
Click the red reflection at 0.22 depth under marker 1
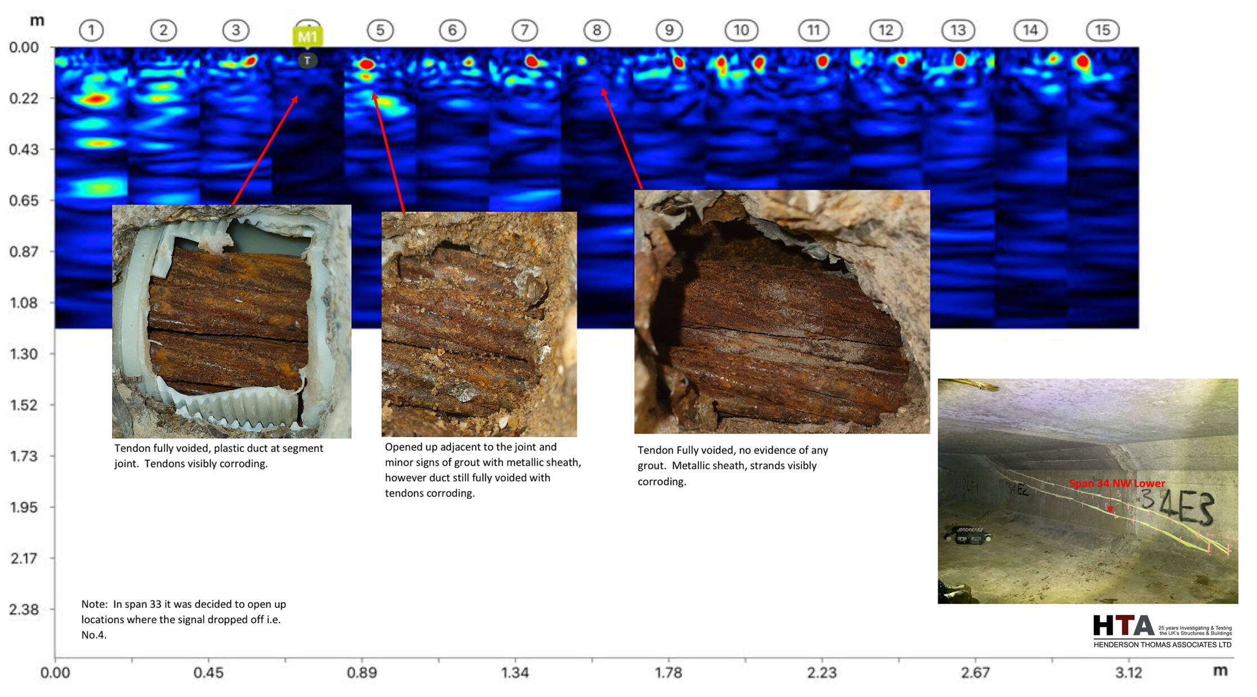(96, 100)
